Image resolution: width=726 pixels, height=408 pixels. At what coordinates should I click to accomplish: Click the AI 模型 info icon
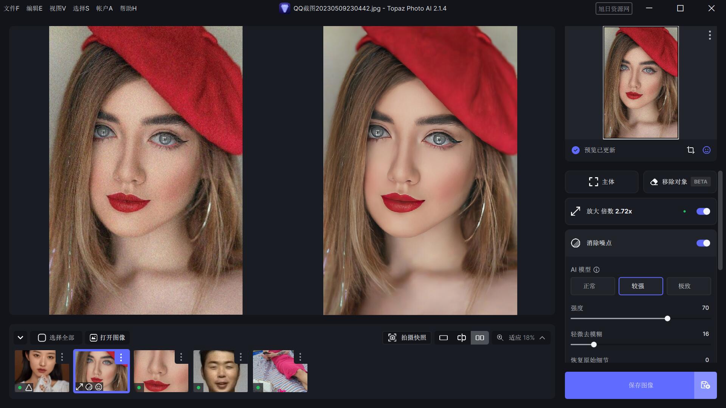(596, 270)
